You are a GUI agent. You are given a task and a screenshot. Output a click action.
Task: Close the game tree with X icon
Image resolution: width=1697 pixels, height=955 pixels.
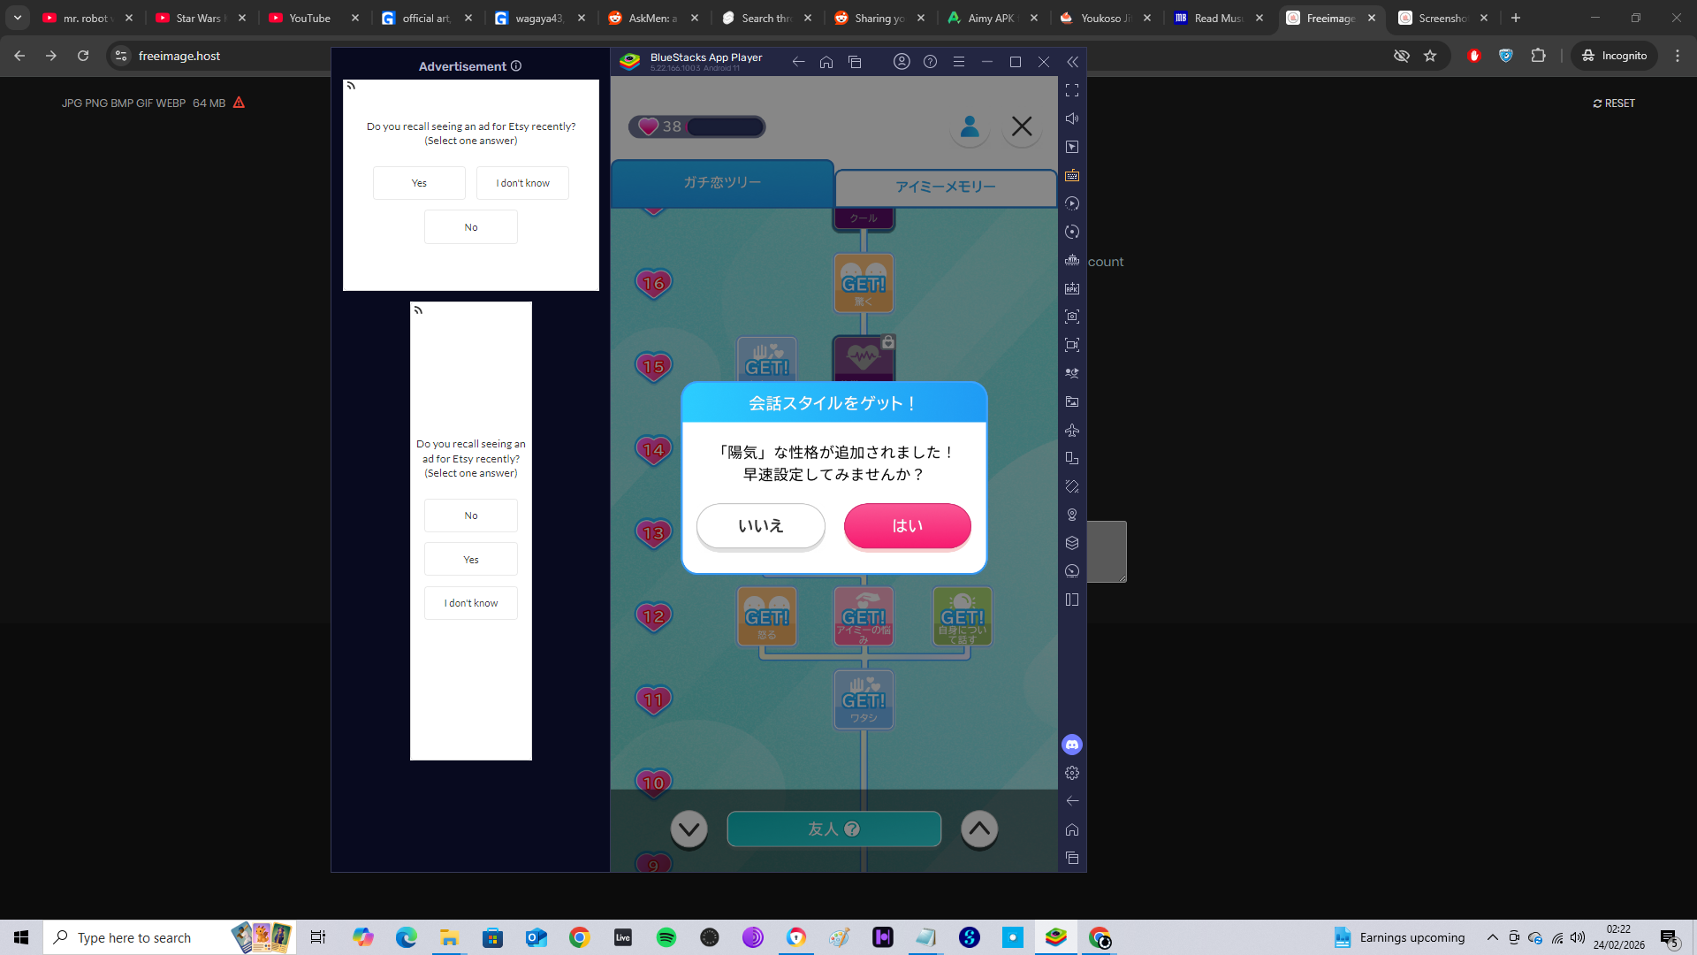point(1022,126)
